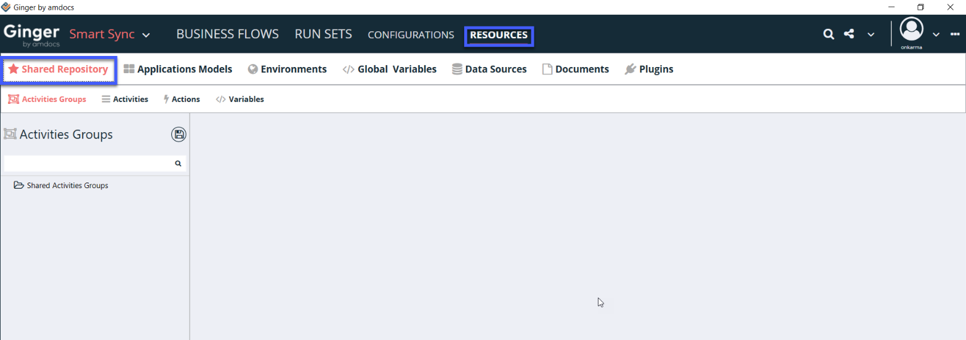Click the three-dots more options icon

(955, 34)
